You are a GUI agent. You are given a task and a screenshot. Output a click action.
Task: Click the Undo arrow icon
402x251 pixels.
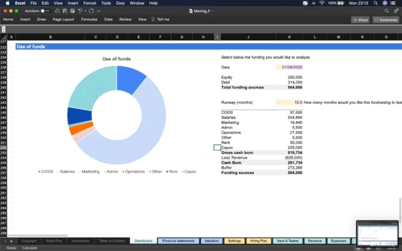coord(80,11)
